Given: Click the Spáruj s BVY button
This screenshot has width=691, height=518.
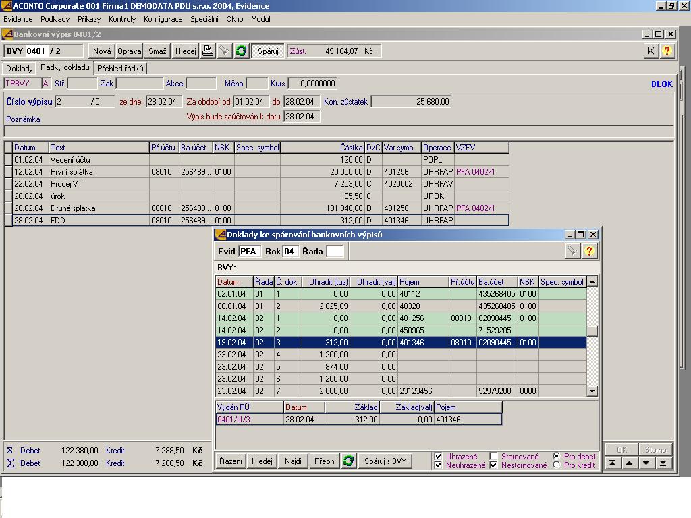Looking at the screenshot, I should tap(385, 461).
